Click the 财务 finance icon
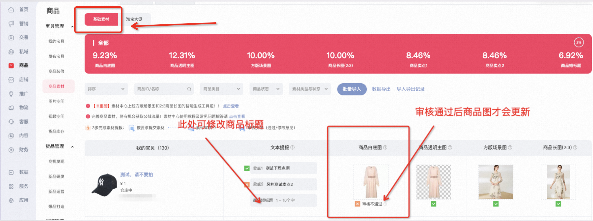Screen dimensions: 593x221 pos(11,150)
